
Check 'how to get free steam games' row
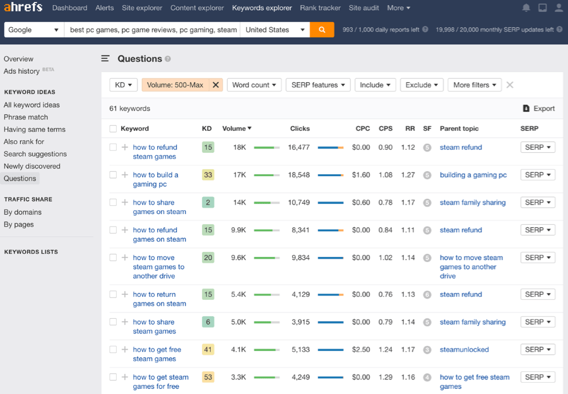[x=113, y=349]
